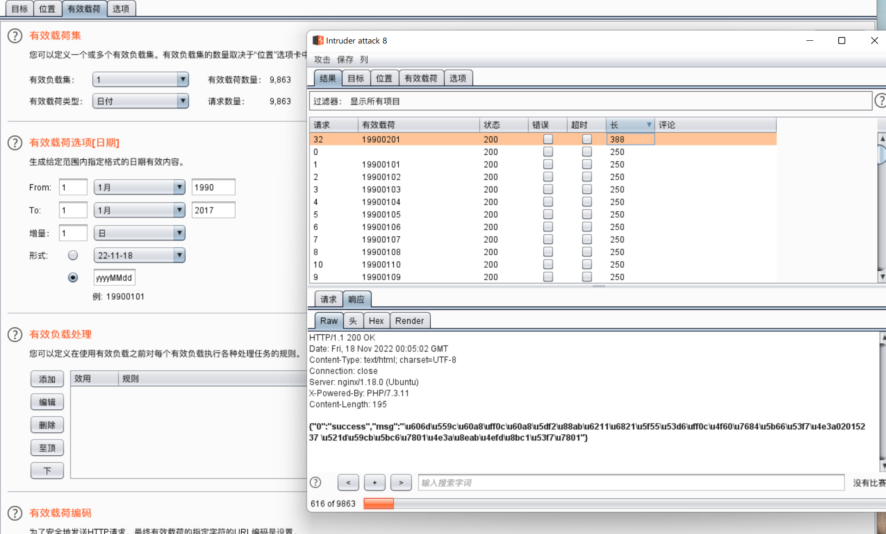Image resolution: width=886 pixels, height=534 pixels.
Task: Click the From year field 1990
Action: (213, 187)
